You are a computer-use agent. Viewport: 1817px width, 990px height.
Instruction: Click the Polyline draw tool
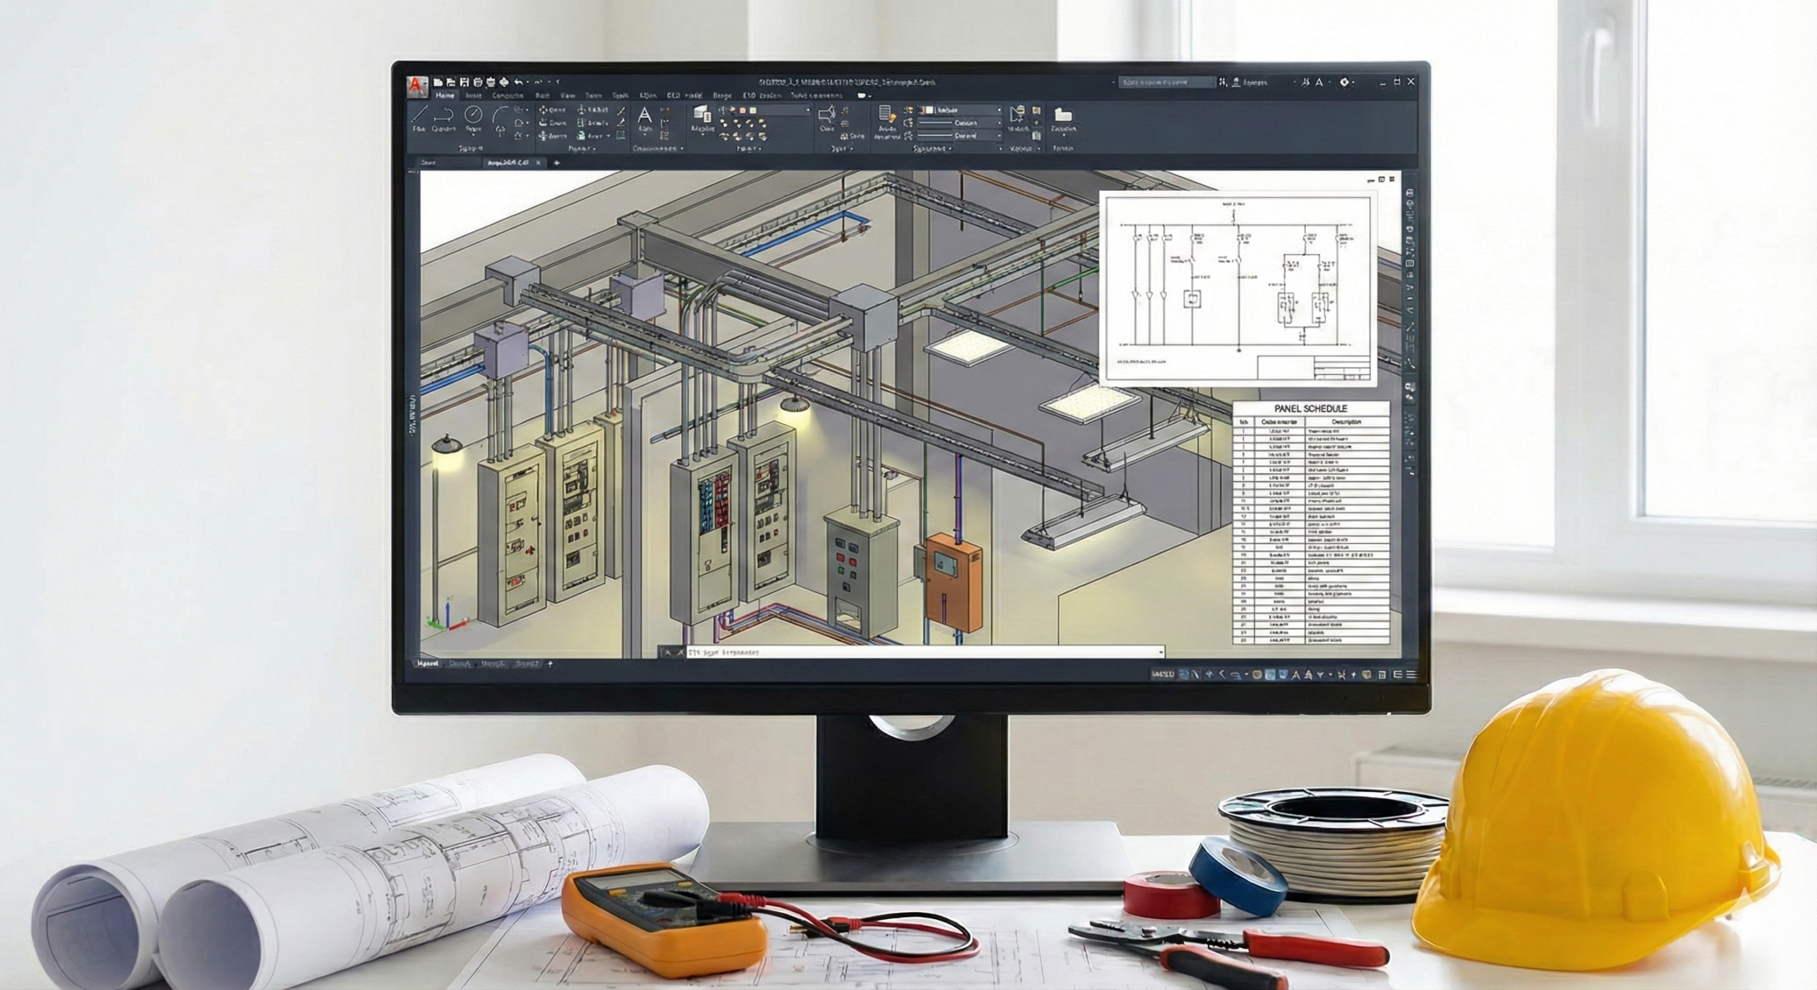coord(444,115)
